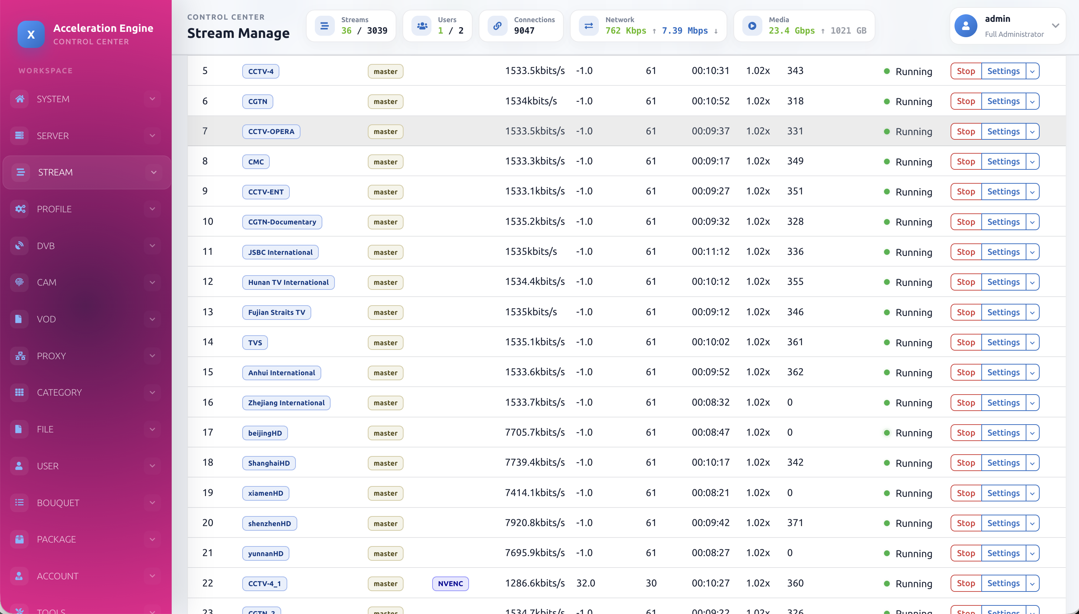Click the Media play icon
The width and height of the screenshot is (1079, 614).
coord(752,26)
